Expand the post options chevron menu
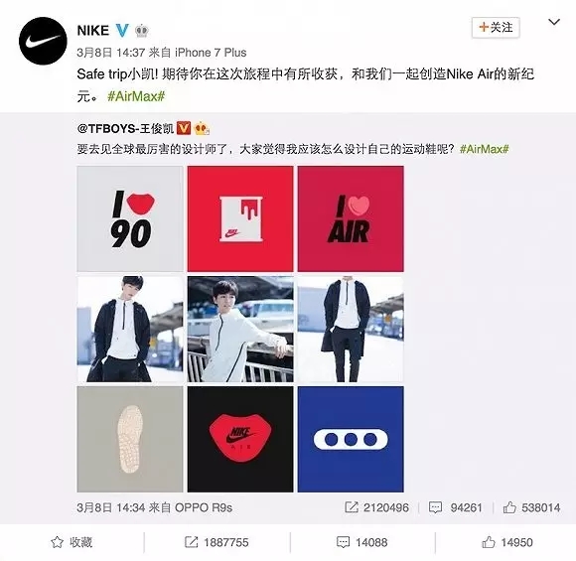Screen dimensions: 576x561 pyautogui.click(x=554, y=22)
